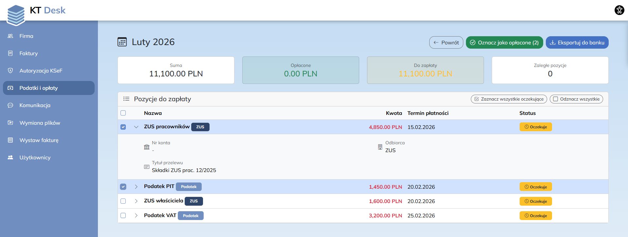Click the Komunikacja chat icon
628x237 pixels.
tap(10, 105)
